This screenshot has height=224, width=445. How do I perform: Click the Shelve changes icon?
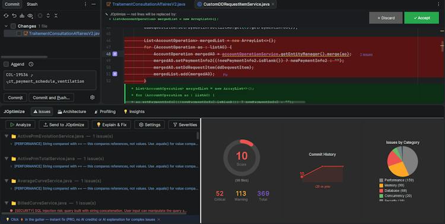click(22, 15)
